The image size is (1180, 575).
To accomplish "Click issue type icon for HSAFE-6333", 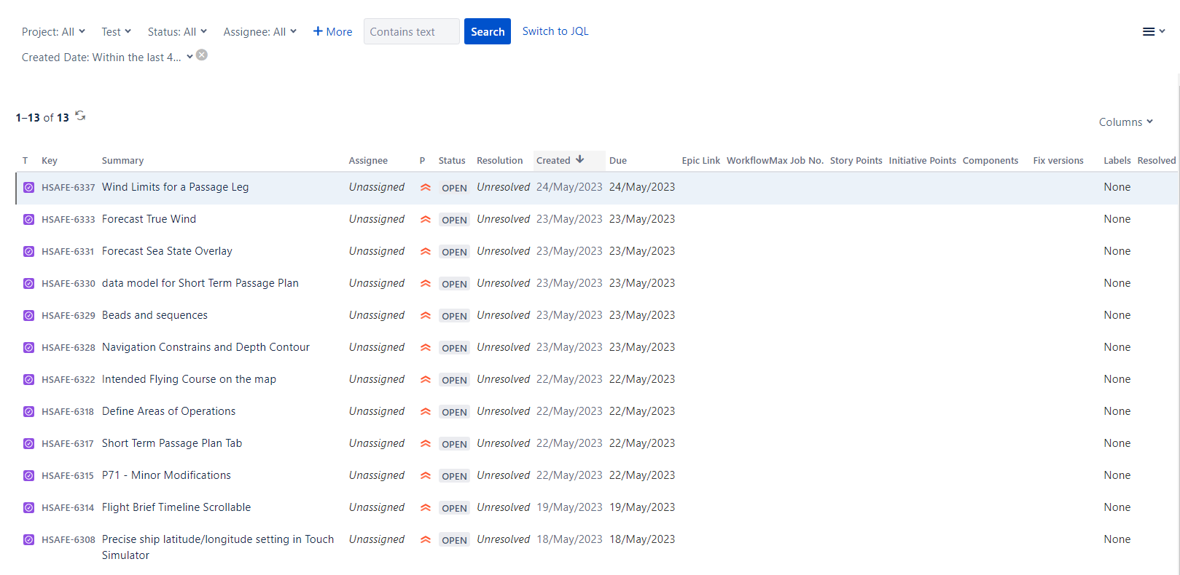I will tap(28, 219).
